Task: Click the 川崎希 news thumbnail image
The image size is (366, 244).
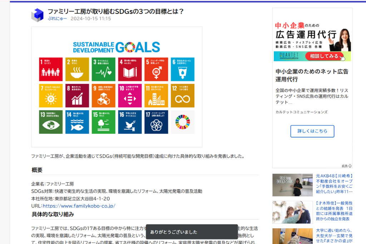Action: 292,185
